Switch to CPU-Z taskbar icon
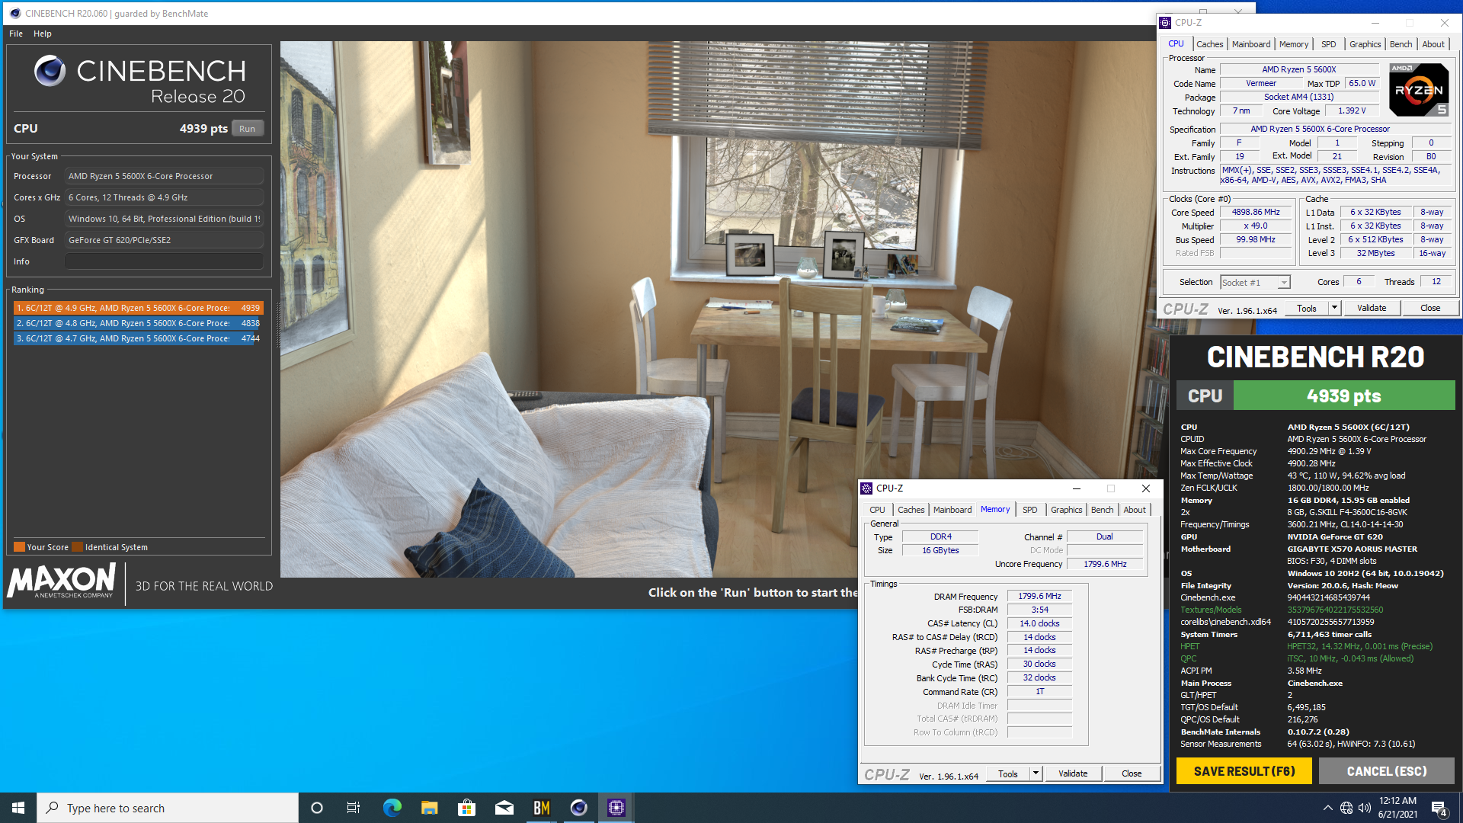This screenshot has height=823, width=1463. pos(616,808)
